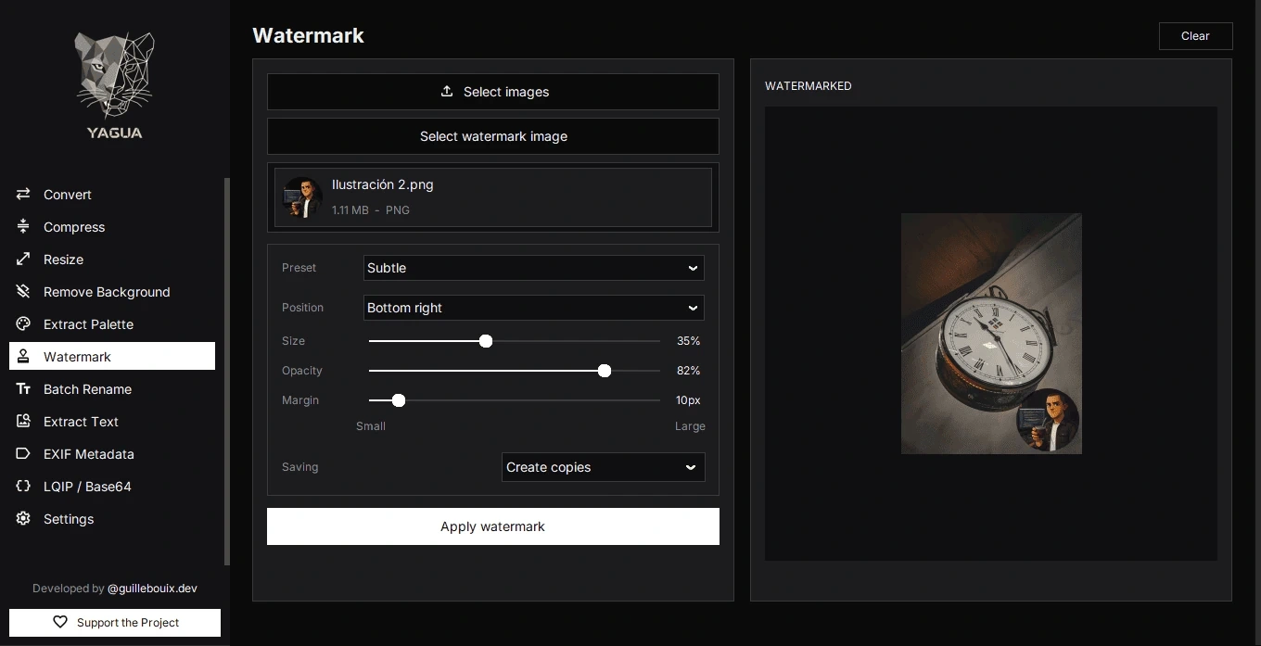Click the watermarked clock preview image

point(991,334)
